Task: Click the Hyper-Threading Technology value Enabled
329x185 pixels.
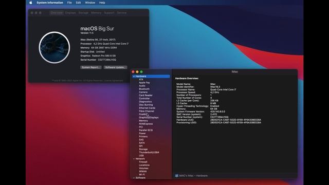Action: pyautogui.click(x=214, y=106)
